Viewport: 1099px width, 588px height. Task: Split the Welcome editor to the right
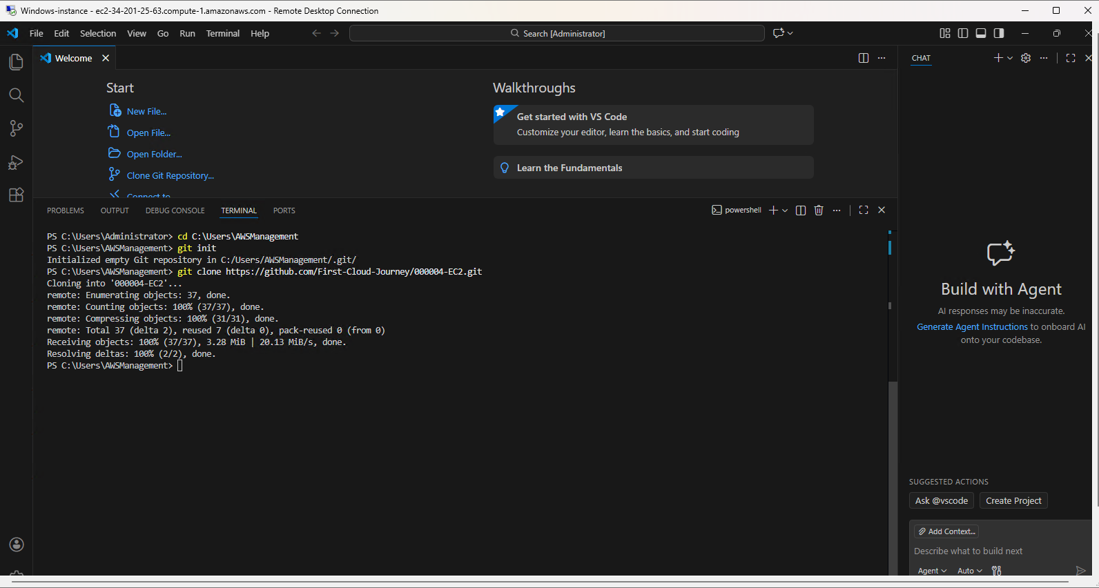tap(863, 58)
